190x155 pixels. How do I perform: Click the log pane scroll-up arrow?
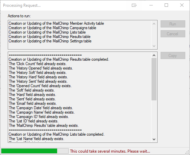154,55
